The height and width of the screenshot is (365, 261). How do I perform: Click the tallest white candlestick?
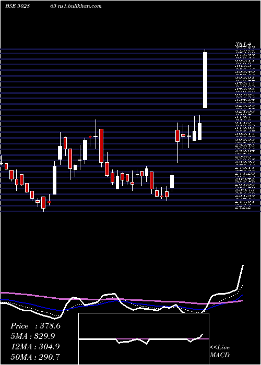pos(205,80)
